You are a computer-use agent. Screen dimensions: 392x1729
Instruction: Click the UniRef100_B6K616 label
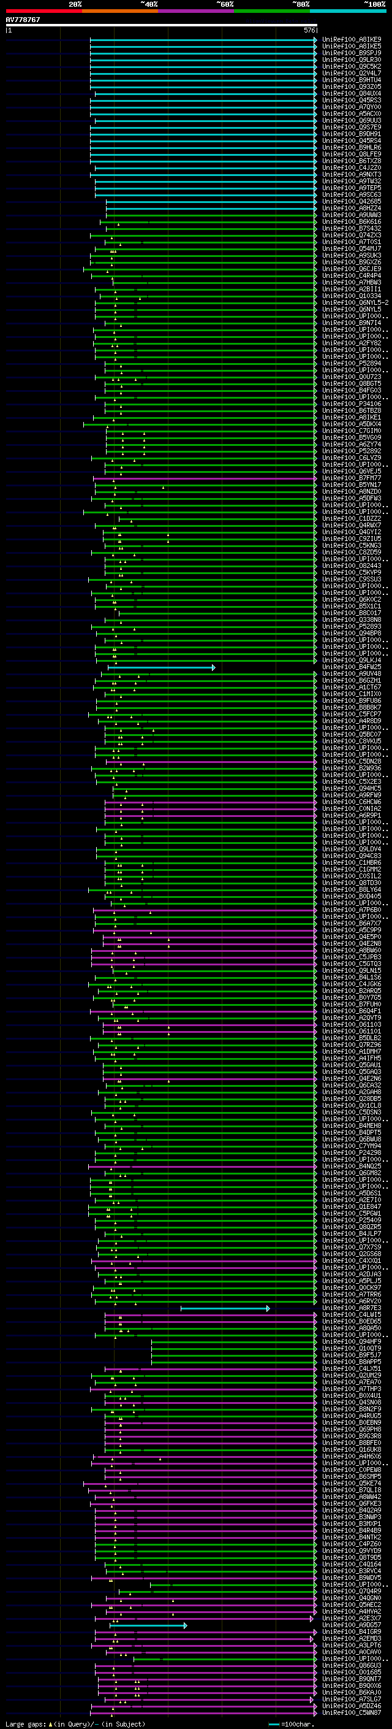(x=352, y=222)
